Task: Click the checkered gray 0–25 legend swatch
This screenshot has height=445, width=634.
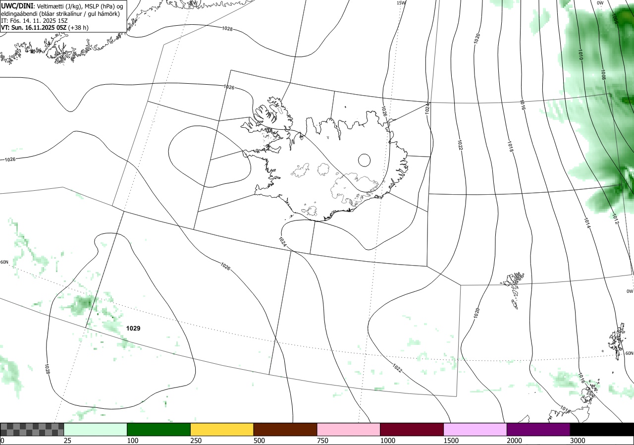Action: (32, 429)
